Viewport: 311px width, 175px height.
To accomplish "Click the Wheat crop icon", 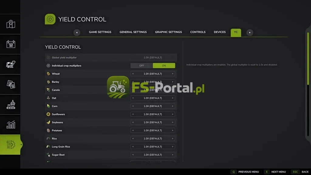I will pyautogui.click(x=48, y=74).
